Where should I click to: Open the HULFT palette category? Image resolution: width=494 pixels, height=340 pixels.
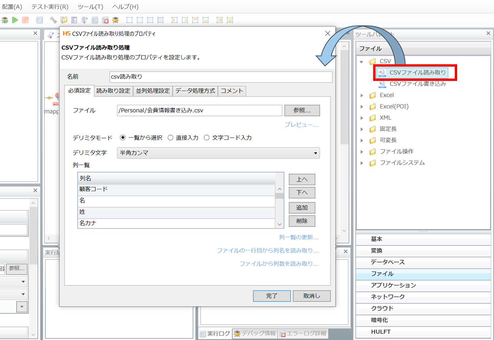coord(423,332)
